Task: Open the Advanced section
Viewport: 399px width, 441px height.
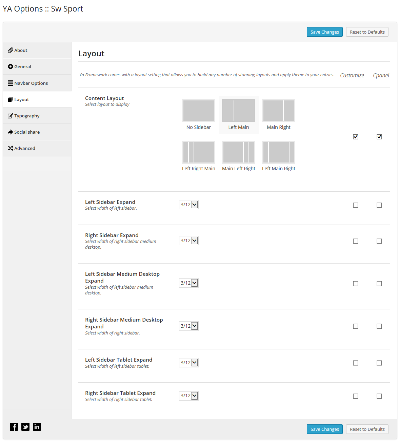Action: pyautogui.click(x=37, y=148)
